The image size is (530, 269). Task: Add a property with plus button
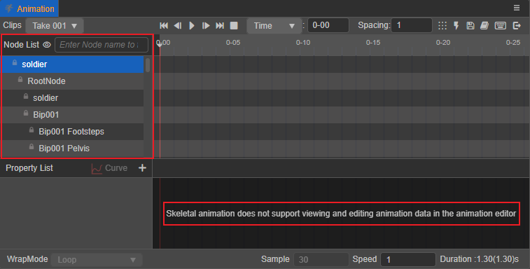coord(142,168)
